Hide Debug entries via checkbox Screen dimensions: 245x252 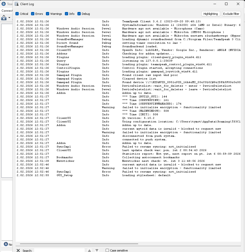click(79, 14)
